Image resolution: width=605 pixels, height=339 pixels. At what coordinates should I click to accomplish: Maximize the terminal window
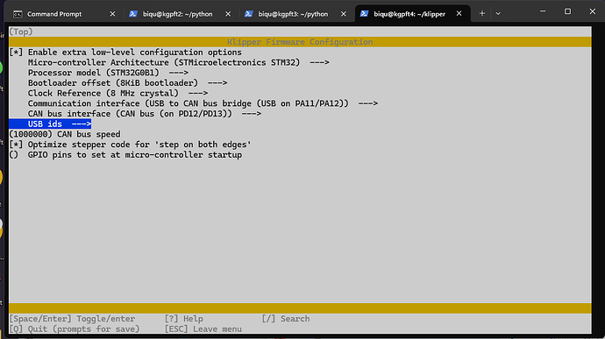point(567,11)
